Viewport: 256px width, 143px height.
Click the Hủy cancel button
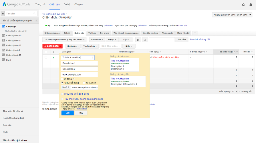click(81, 113)
